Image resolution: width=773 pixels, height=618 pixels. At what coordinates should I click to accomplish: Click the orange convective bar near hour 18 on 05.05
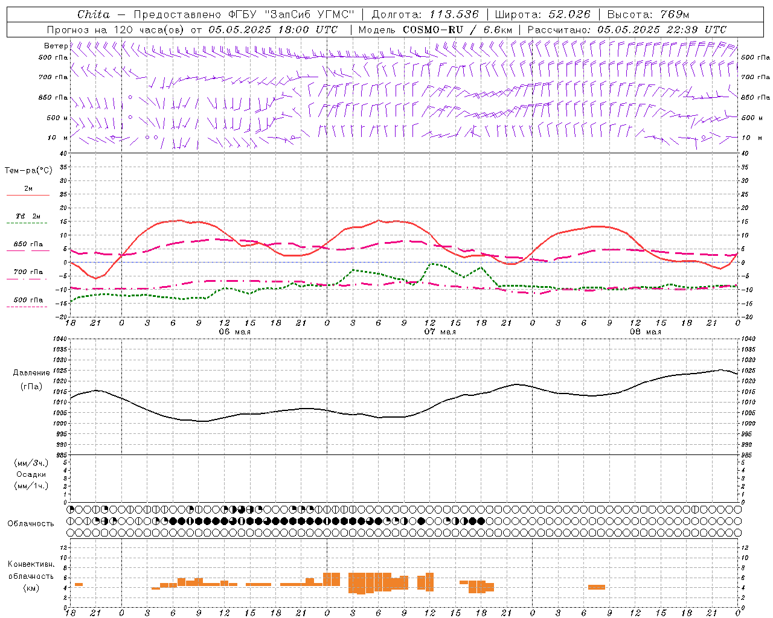pyautogui.click(x=79, y=584)
